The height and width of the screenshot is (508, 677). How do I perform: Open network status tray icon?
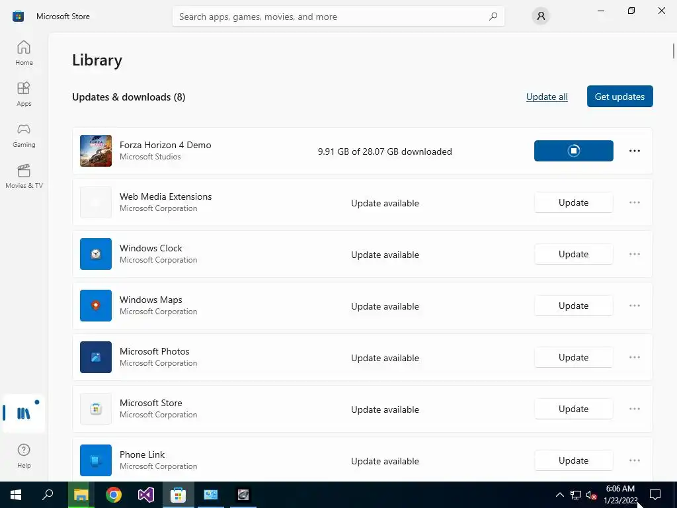[x=576, y=495]
